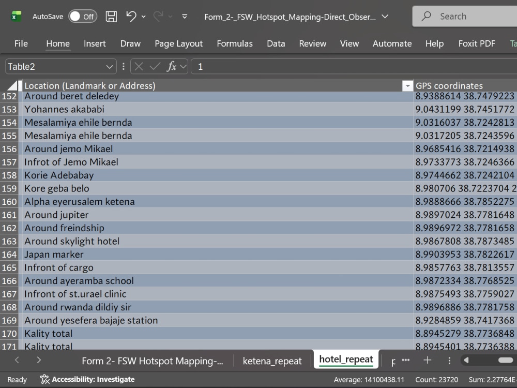Open the Customize Quick Access Toolbar dropdown

[x=185, y=17]
